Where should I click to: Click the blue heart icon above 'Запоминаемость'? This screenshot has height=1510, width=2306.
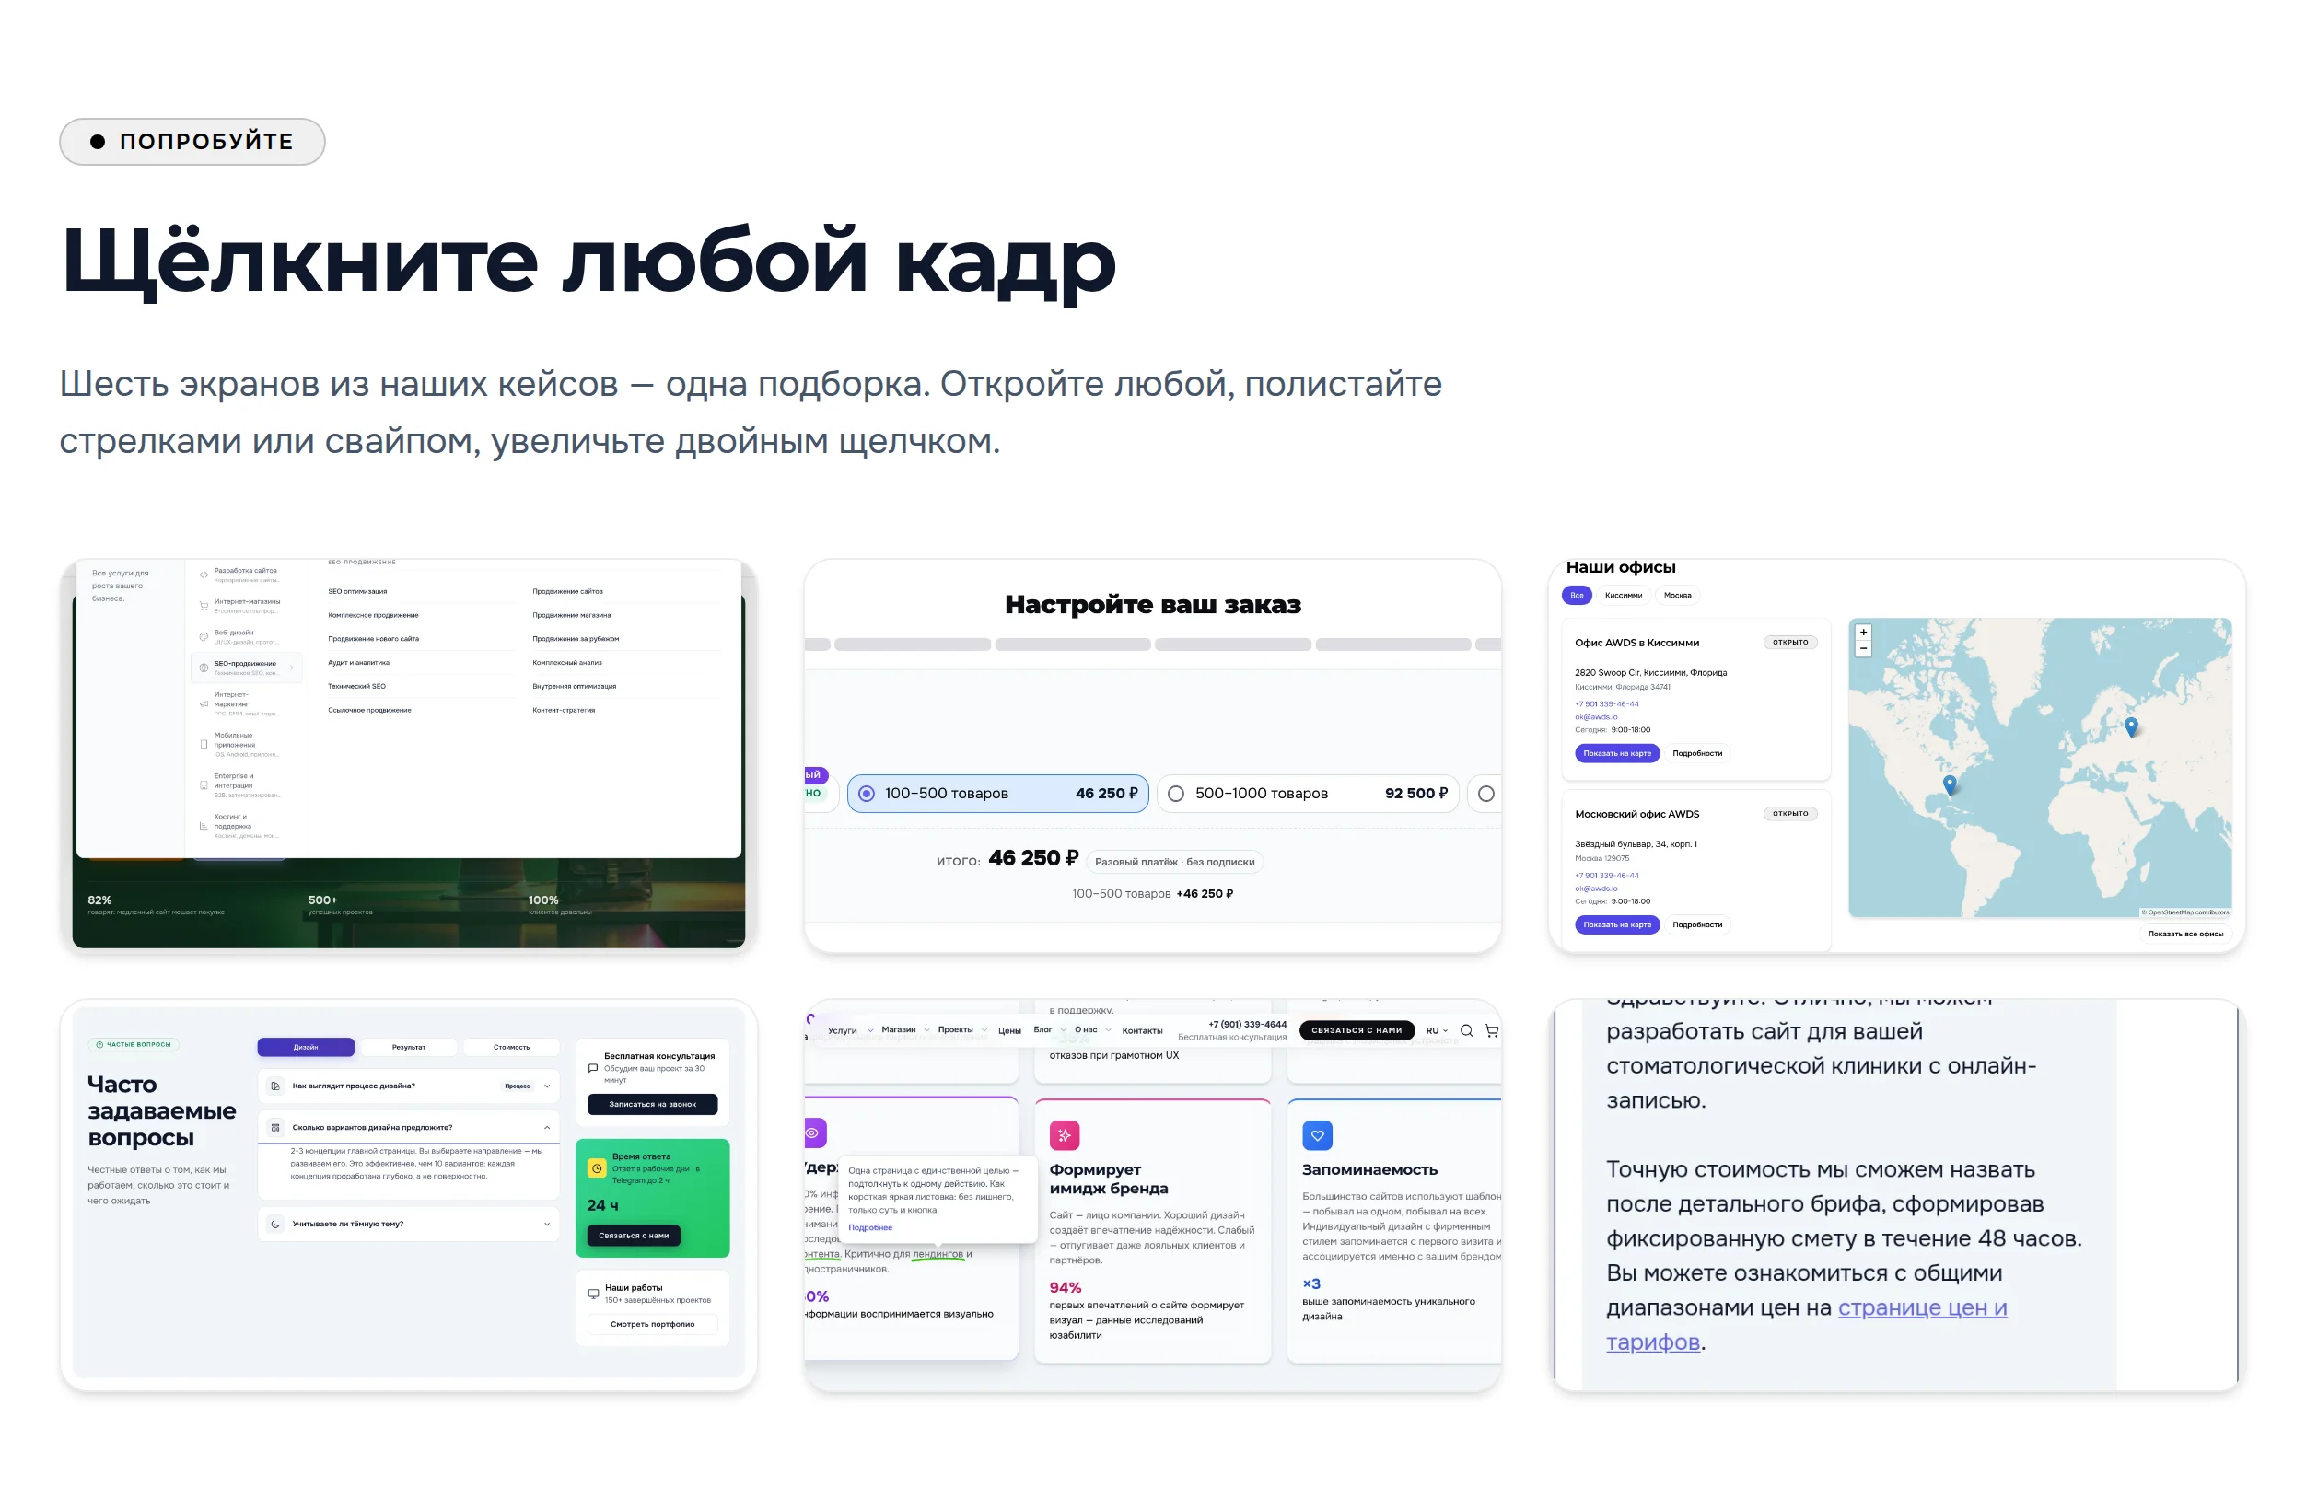1317,1134
